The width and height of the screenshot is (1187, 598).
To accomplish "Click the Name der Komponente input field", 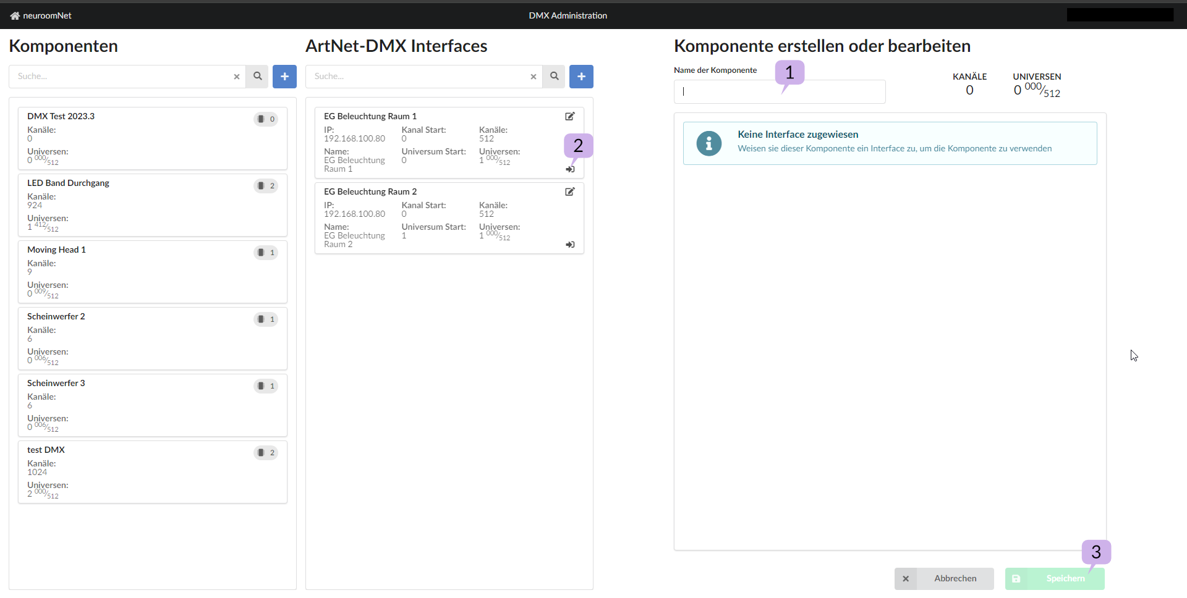I will (780, 91).
